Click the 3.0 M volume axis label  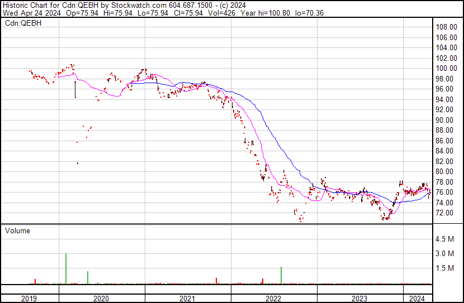(444, 254)
